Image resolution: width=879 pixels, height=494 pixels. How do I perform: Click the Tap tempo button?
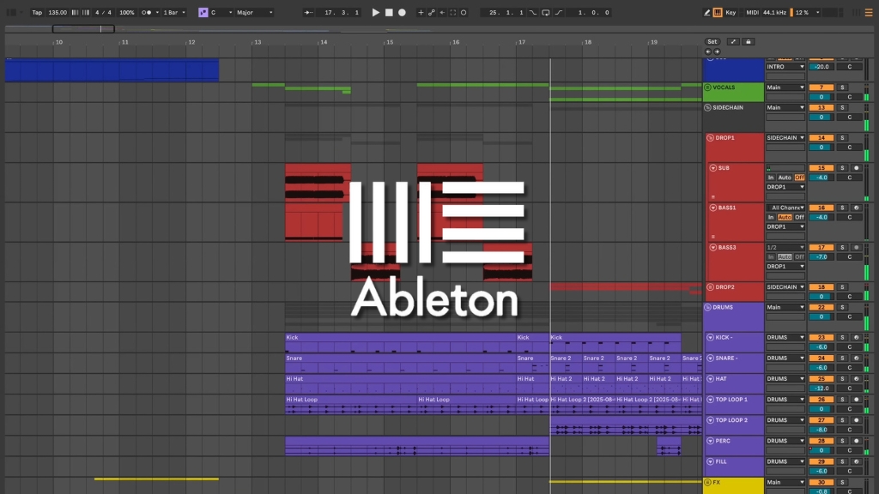pos(37,12)
